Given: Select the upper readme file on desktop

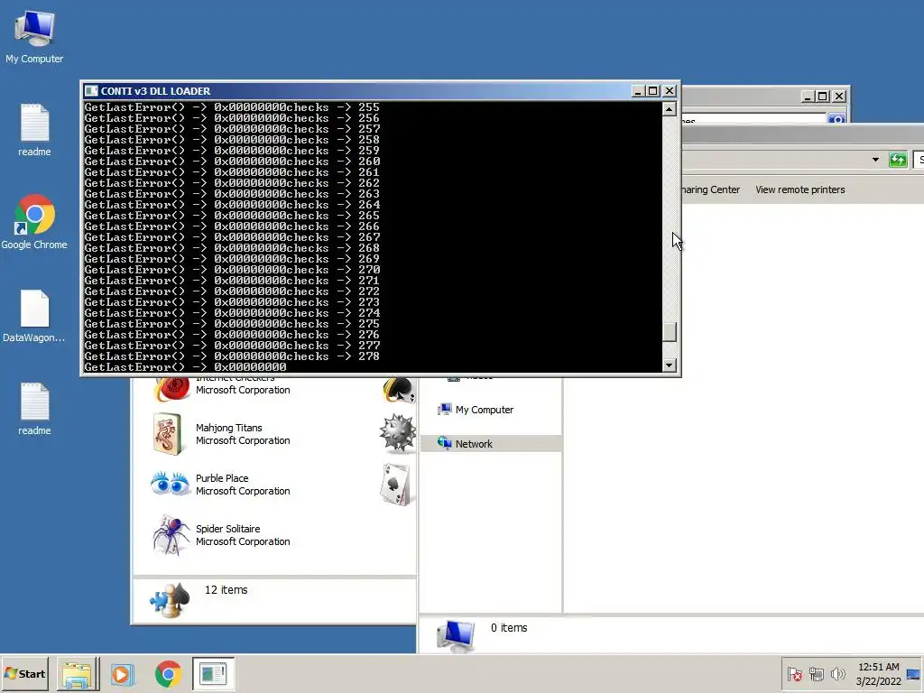Looking at the screenshot, I should click(x=34, y=130).
